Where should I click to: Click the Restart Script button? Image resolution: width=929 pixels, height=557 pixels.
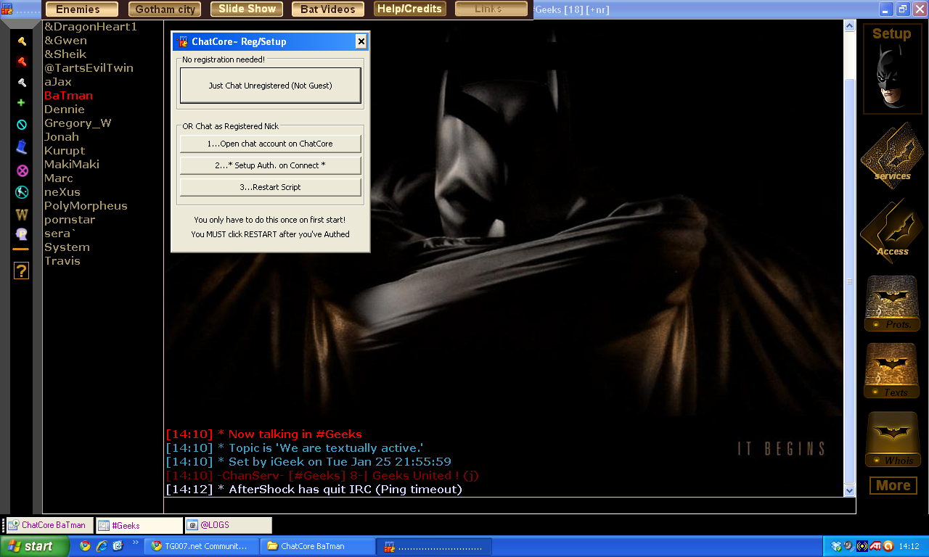point(271,187)
